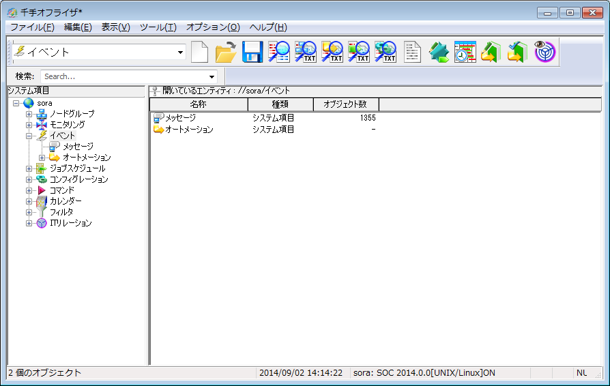Screen dimensions: 610x386
Task: Click the システム項目 panel header
Action: [29, 91]
